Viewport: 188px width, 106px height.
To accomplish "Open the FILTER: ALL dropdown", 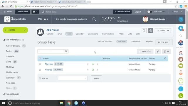I will 164,42.
